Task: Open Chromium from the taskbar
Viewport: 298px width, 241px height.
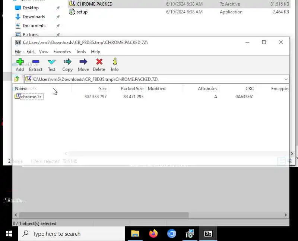Action: coord(172,234)
